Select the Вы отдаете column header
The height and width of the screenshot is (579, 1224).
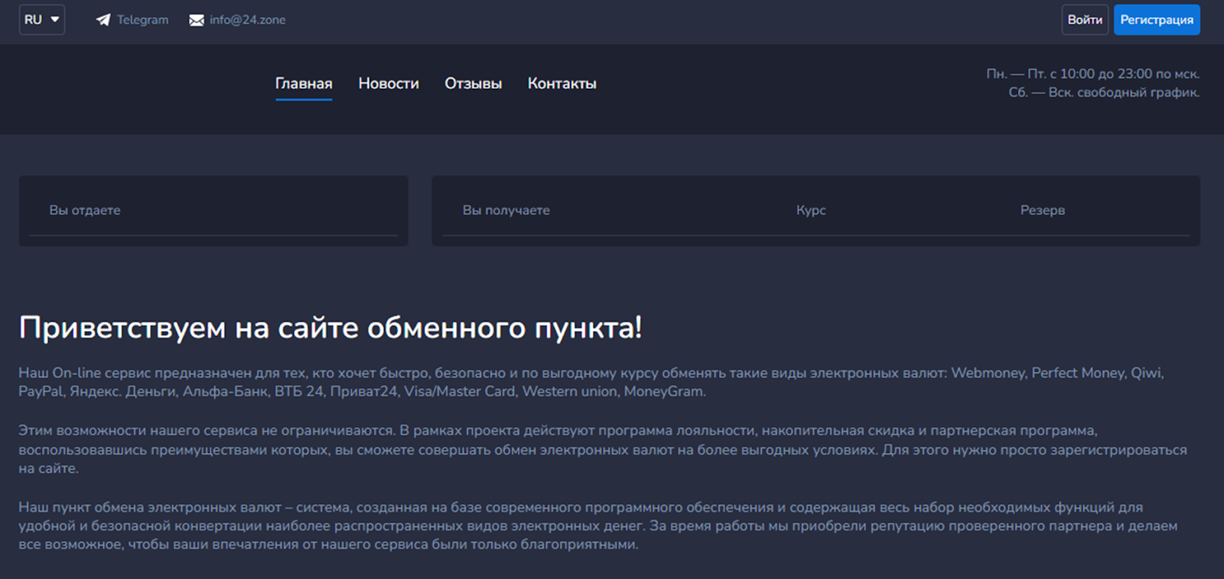[x=85, y=210]
